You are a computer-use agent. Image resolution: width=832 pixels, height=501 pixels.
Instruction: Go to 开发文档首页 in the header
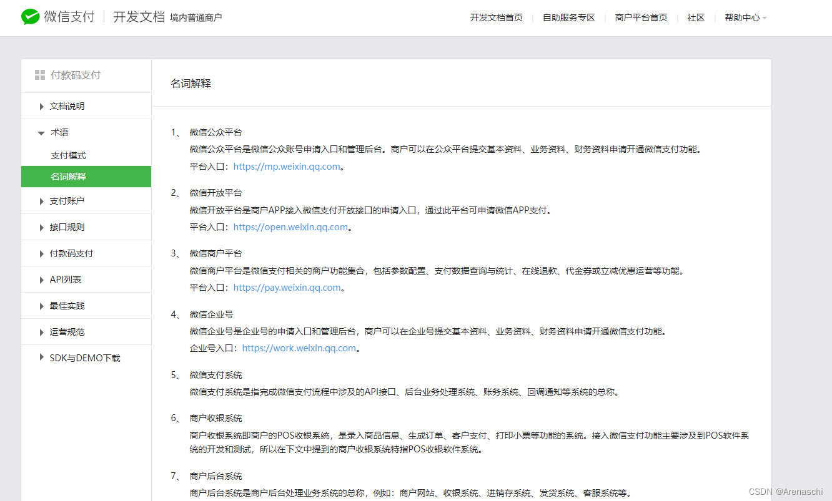[496, 17]
